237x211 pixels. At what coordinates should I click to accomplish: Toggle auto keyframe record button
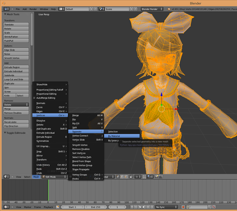[183, 207]
